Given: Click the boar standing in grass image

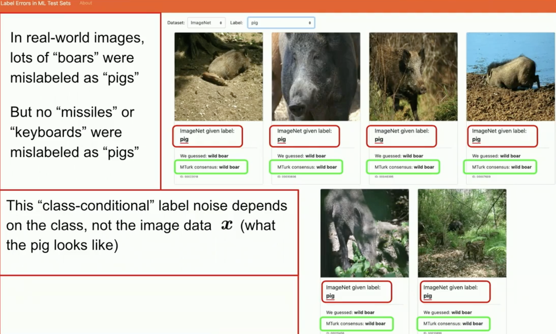Looking at the screenshot, I should (413, 76).
